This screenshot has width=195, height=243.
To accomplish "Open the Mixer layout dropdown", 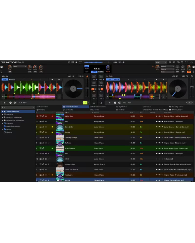I will (x=161, y=62).
